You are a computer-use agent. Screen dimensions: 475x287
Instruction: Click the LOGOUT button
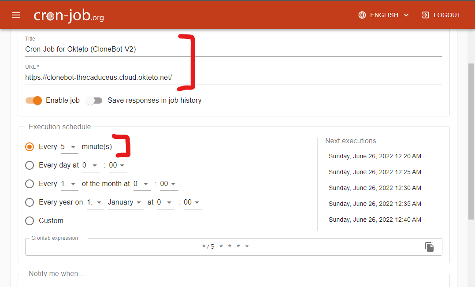pos(442,15)
